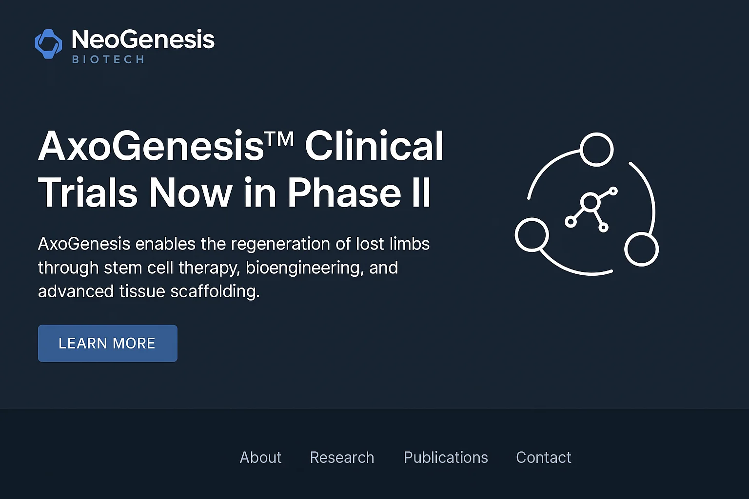Open the About page
Screen dimensions: 749x499
(260, 458)
